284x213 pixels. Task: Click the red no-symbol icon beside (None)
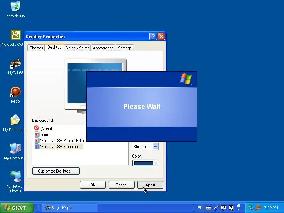37,128
